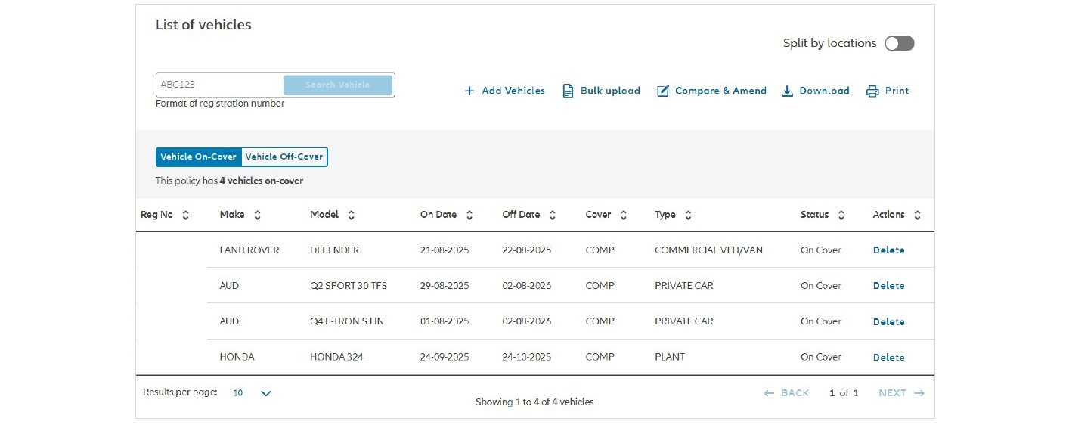Click the Q4 E-TRON S LIN cell

point(347,321)
